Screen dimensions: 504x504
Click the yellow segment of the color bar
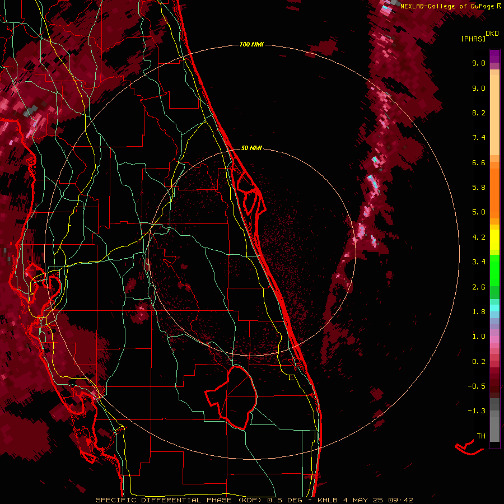tap(494, 240)
